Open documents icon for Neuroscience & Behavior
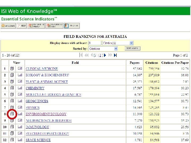 pyautogui.click(x=12, y=120)
